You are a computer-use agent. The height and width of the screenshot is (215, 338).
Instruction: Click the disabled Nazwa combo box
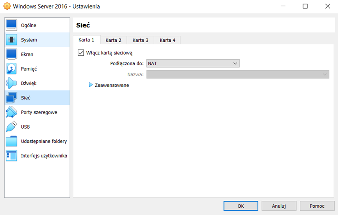(238, 75)
